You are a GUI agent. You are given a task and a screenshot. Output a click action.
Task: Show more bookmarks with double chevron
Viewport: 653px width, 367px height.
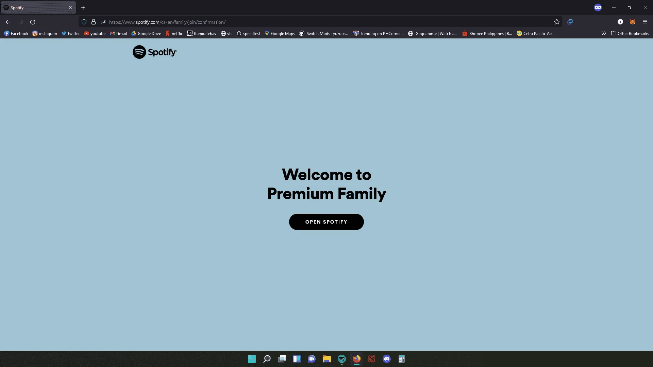604,33
